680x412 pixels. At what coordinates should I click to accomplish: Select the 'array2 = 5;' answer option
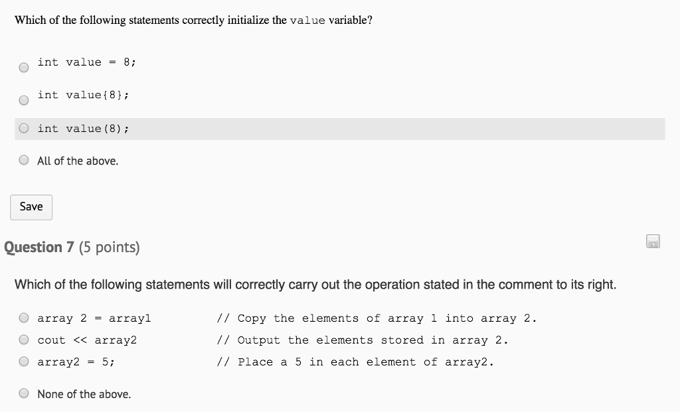click(x=23, y=361)
